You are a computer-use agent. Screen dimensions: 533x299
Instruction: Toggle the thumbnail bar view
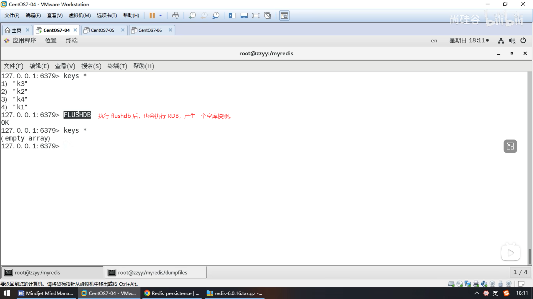[x=244, y=16]
